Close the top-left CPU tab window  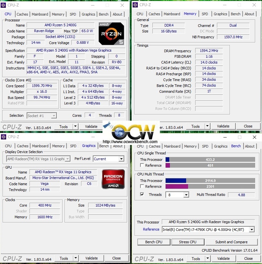(122, 5)
